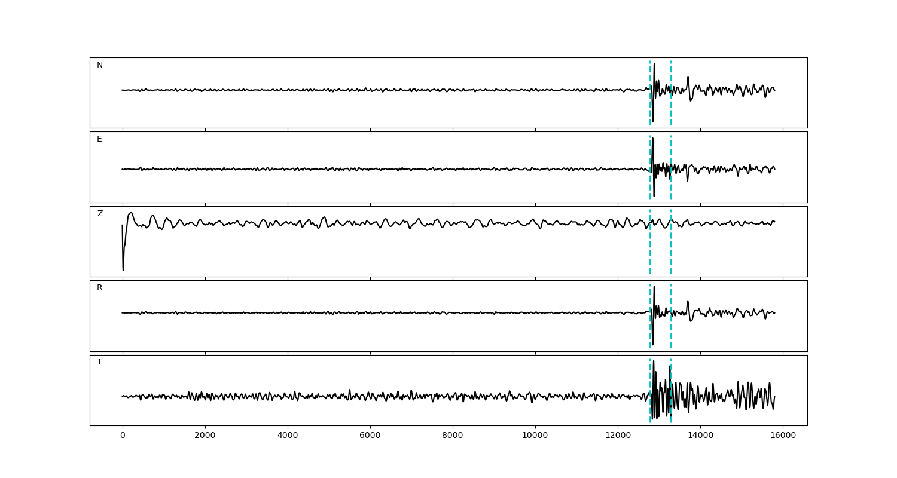Image resolution: width=897 pixels, height=478 pixels.
Task: Click the x-axis tick label 2000
Action: [205, 436]
